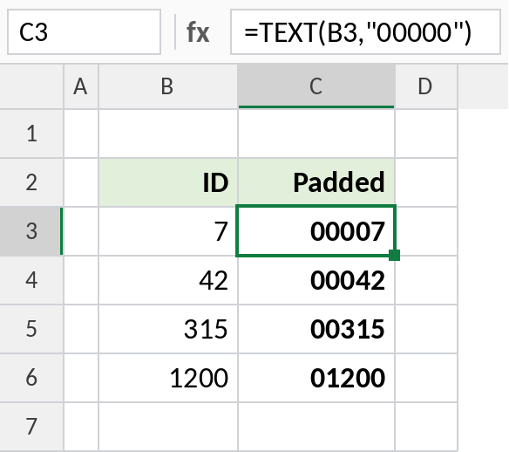509x452 pixels.
Task: Select row 5 header
Action: (x=31, y=329)
